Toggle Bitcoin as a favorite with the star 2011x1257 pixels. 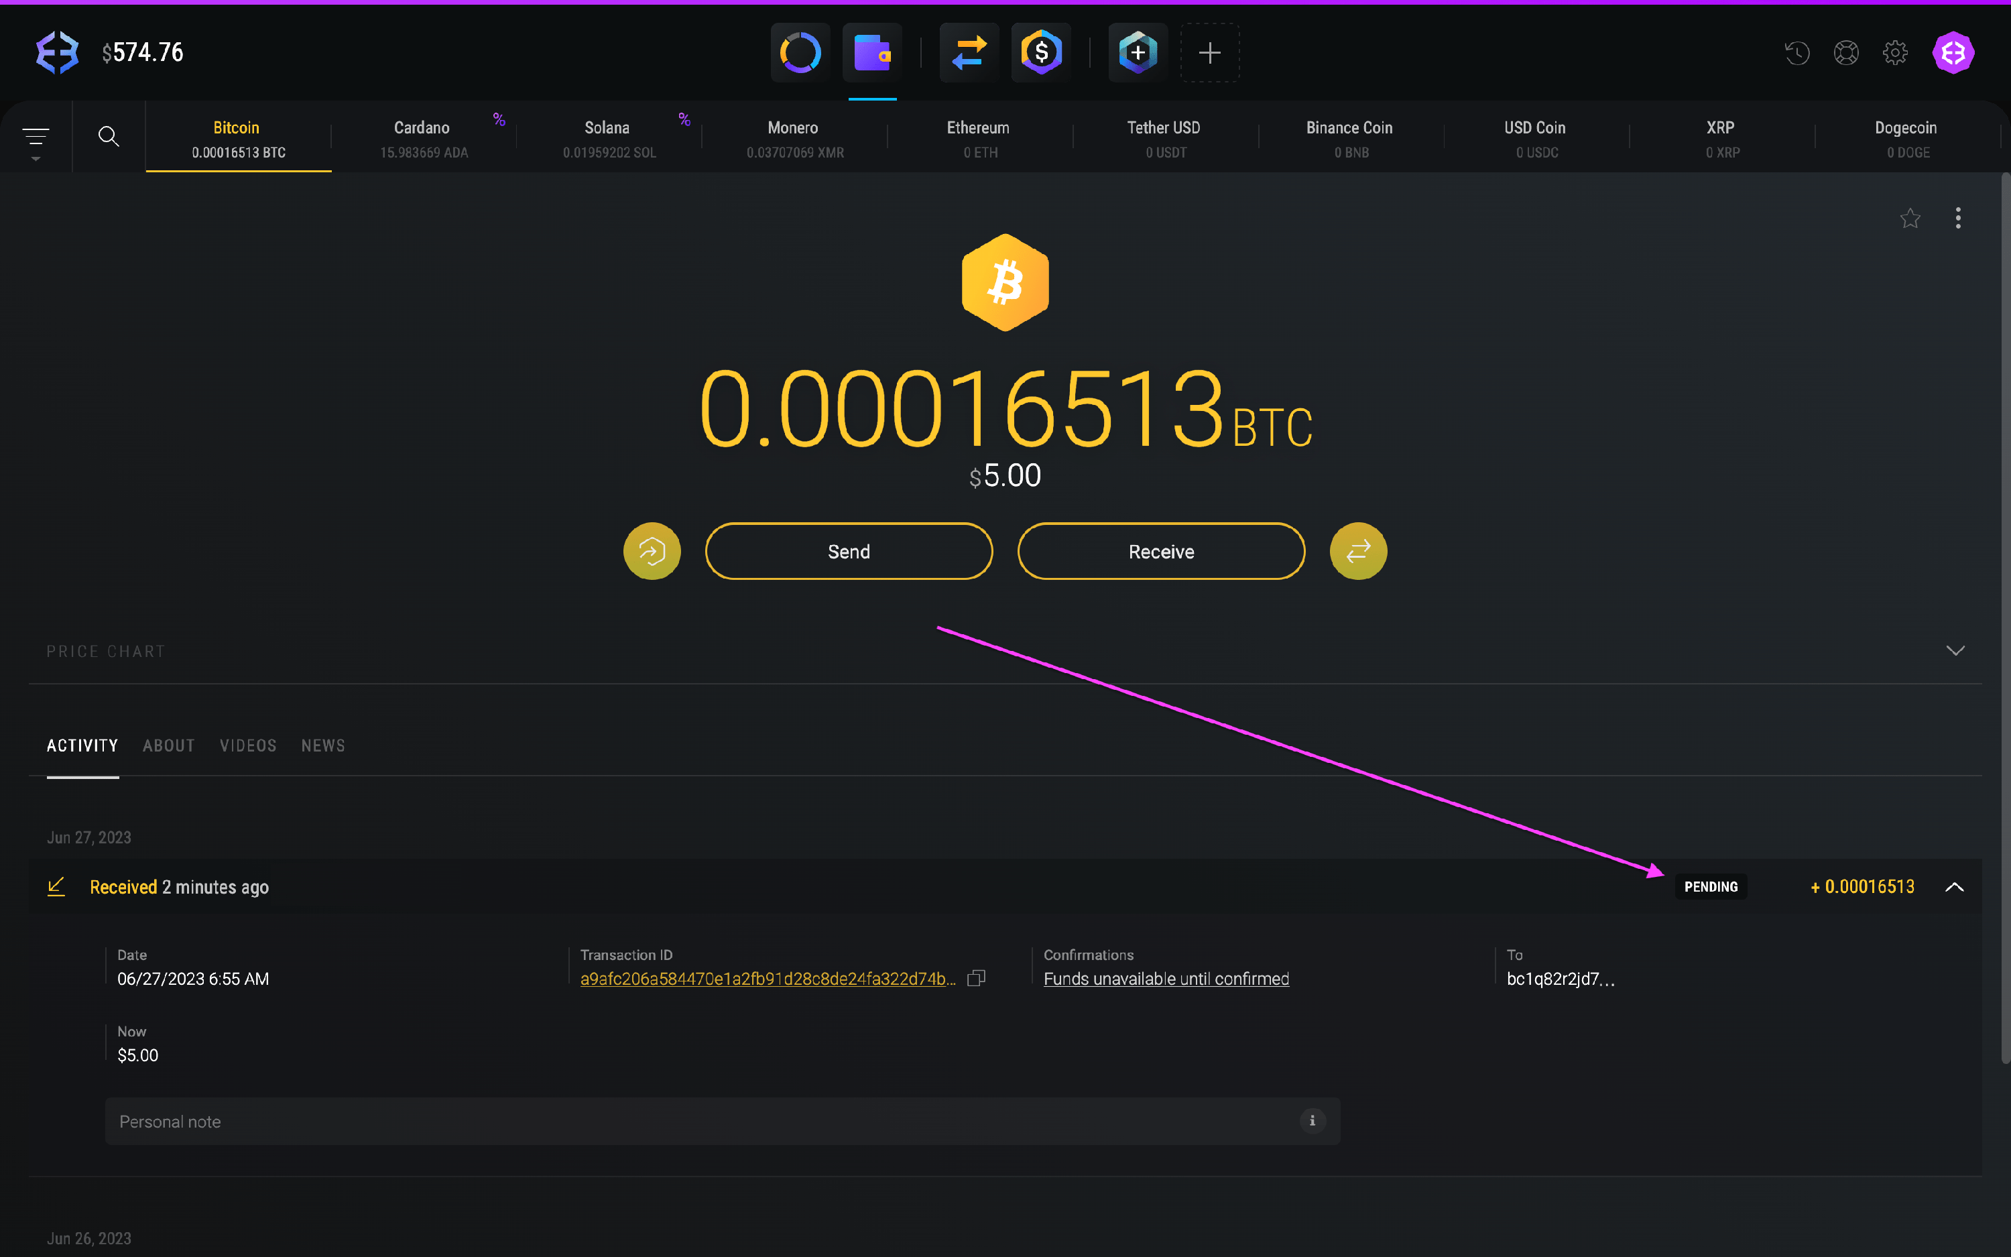[1910, 218]
